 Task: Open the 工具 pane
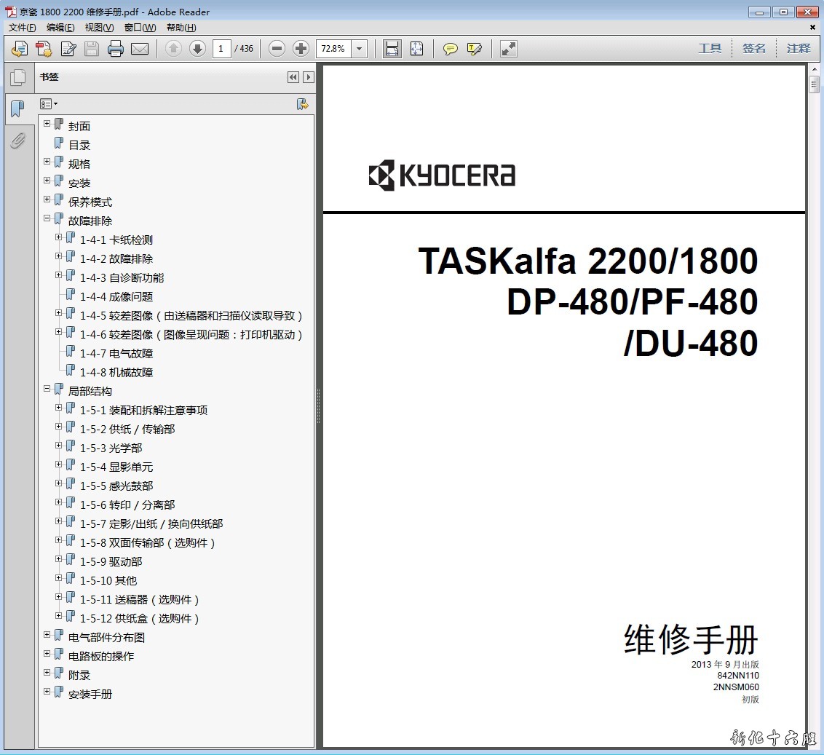710,49
